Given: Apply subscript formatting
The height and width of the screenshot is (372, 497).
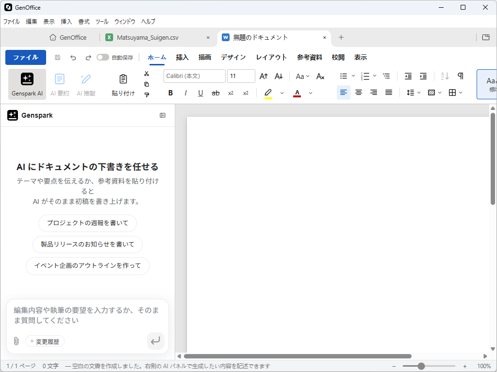Looking at the screenshot, I should coord(231,93).
